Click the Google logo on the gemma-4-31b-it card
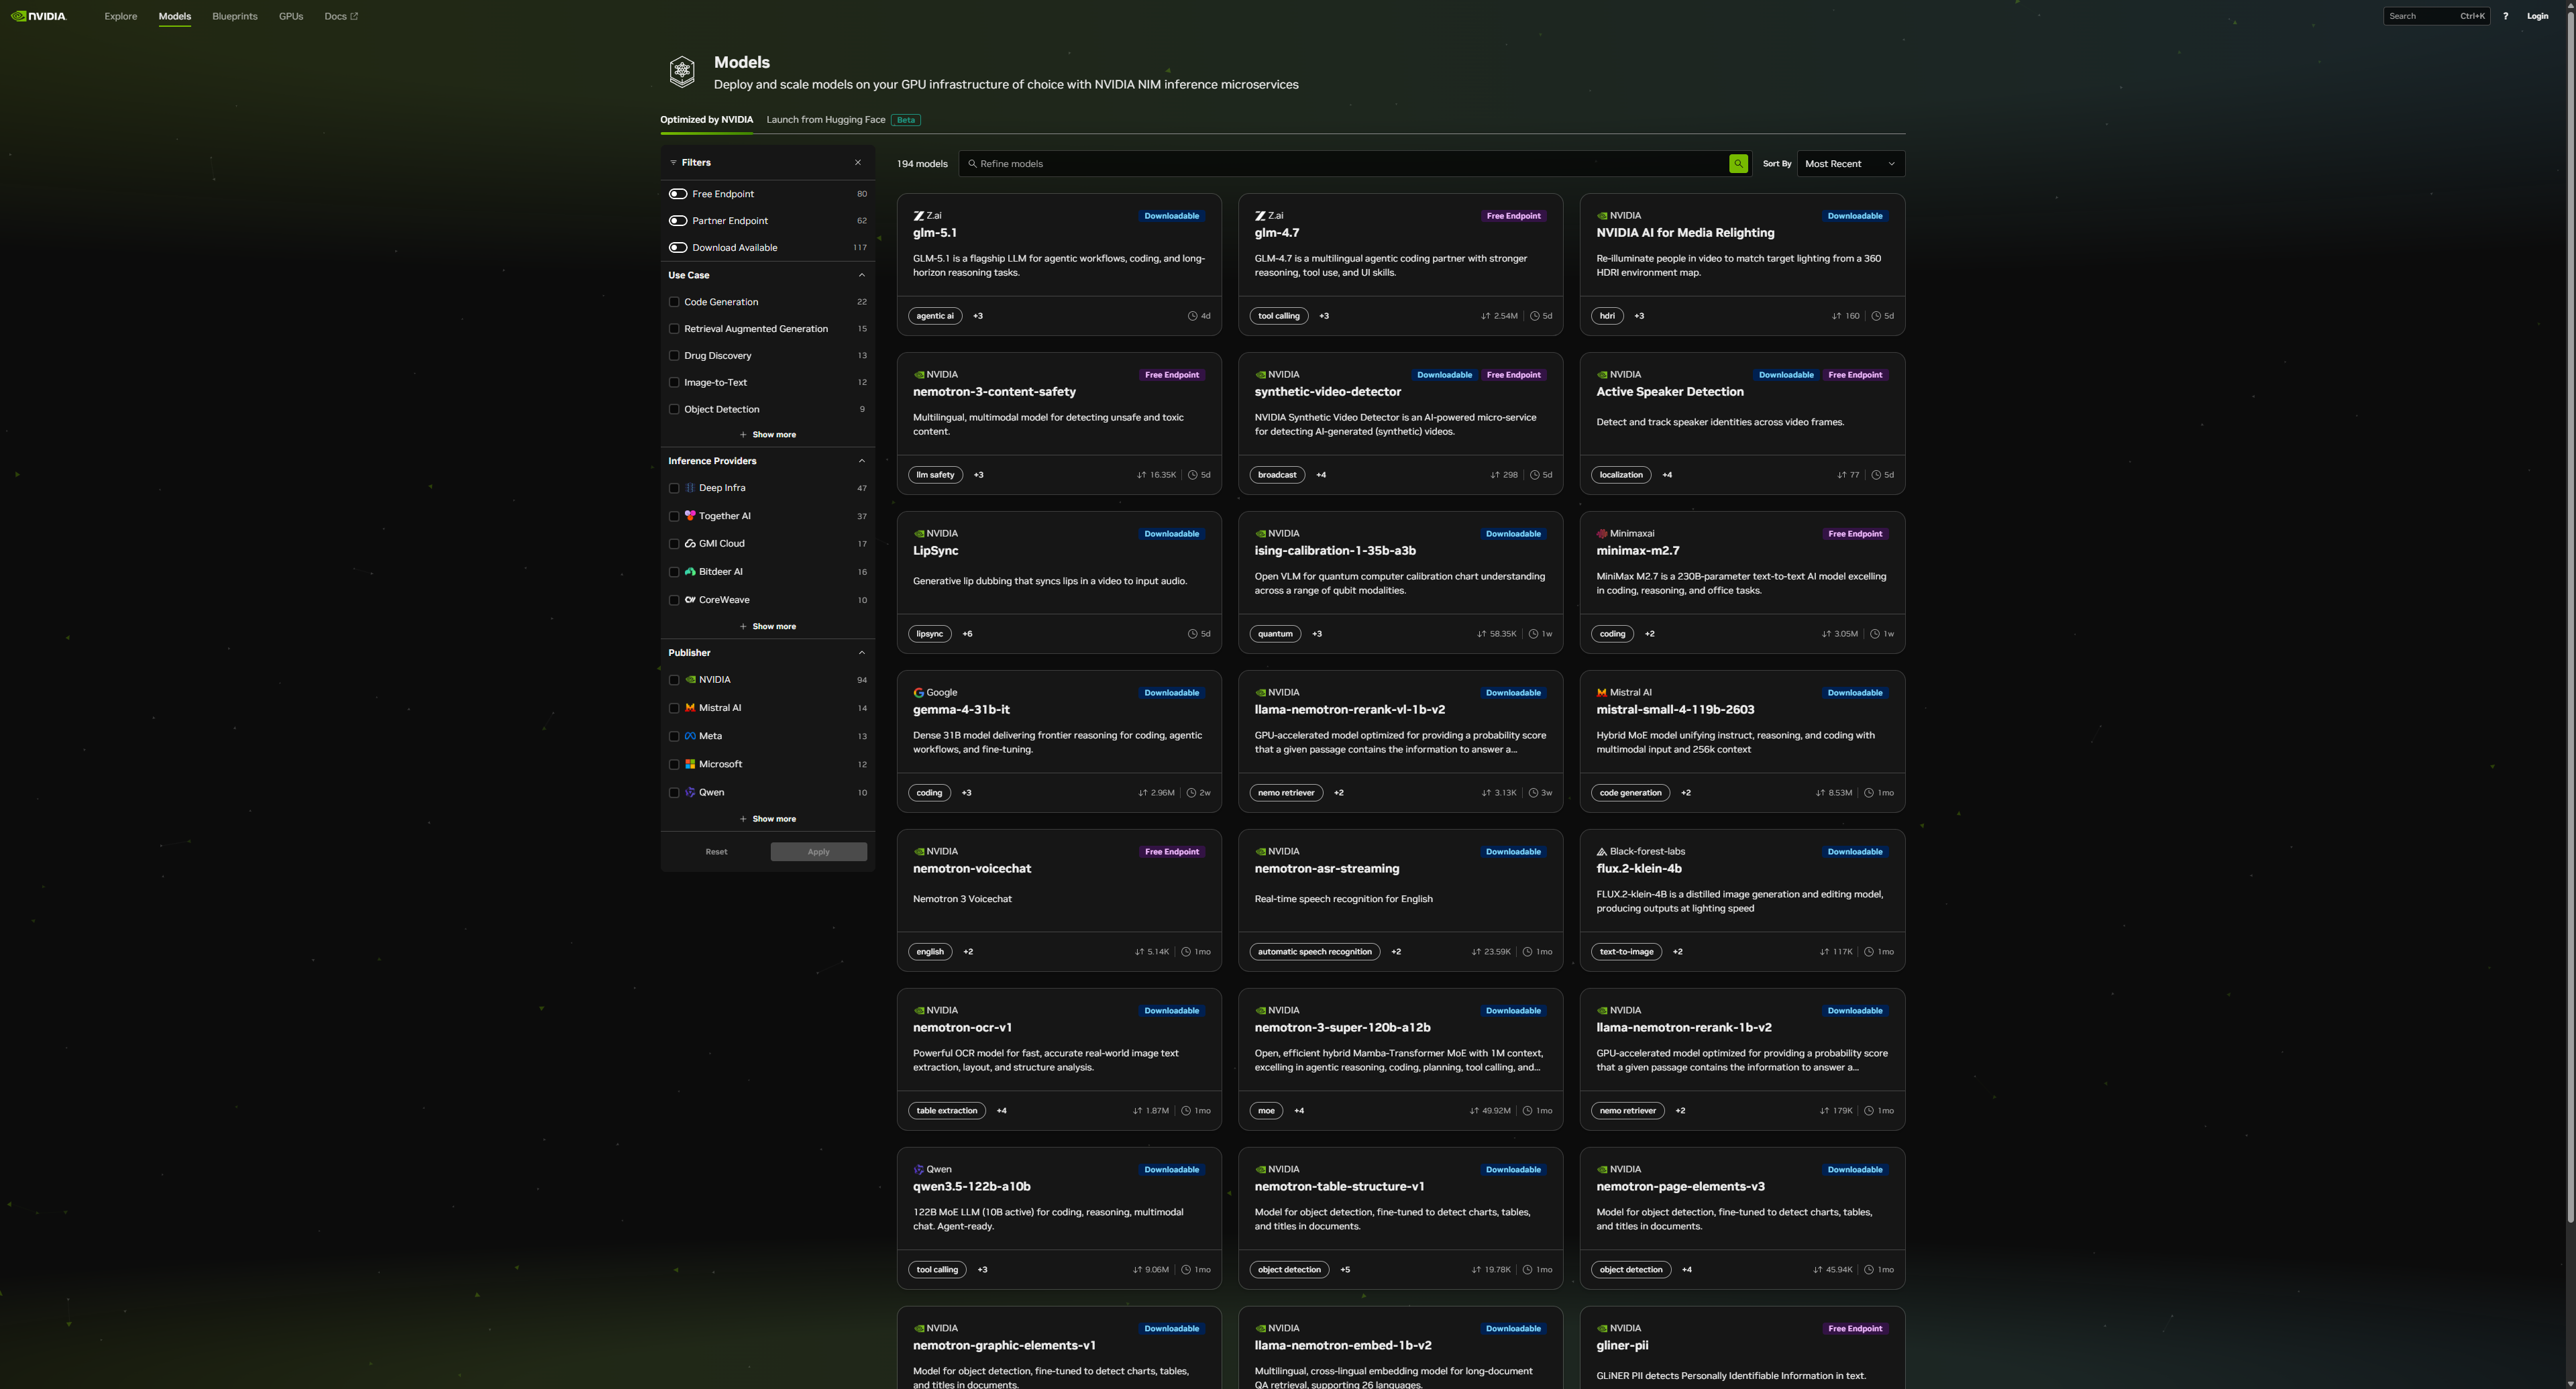2576x1389 pixels. click(x=918, y=693)
